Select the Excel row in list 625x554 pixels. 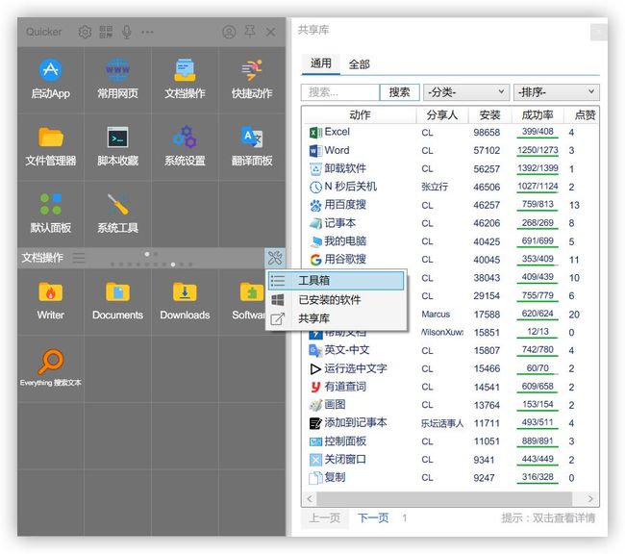pyautogui.click(x=450, y=132)
